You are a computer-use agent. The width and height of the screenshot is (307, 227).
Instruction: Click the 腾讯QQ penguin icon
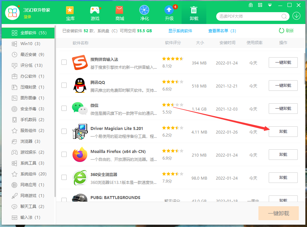(80, 86)
